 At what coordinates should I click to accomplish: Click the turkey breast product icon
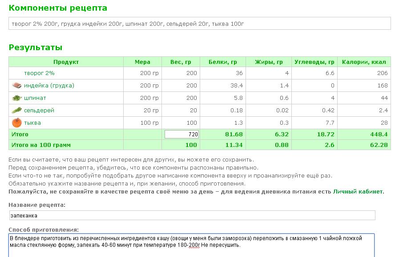click(x=16, y=86)
